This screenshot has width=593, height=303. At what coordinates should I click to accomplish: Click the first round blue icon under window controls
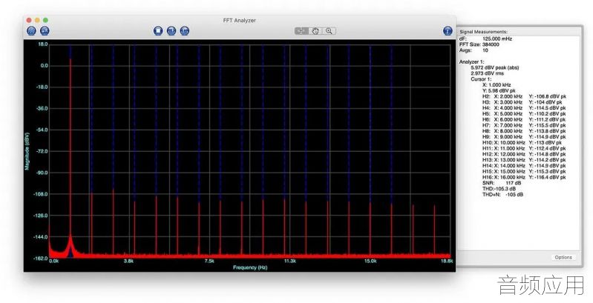tap(32, 31)
